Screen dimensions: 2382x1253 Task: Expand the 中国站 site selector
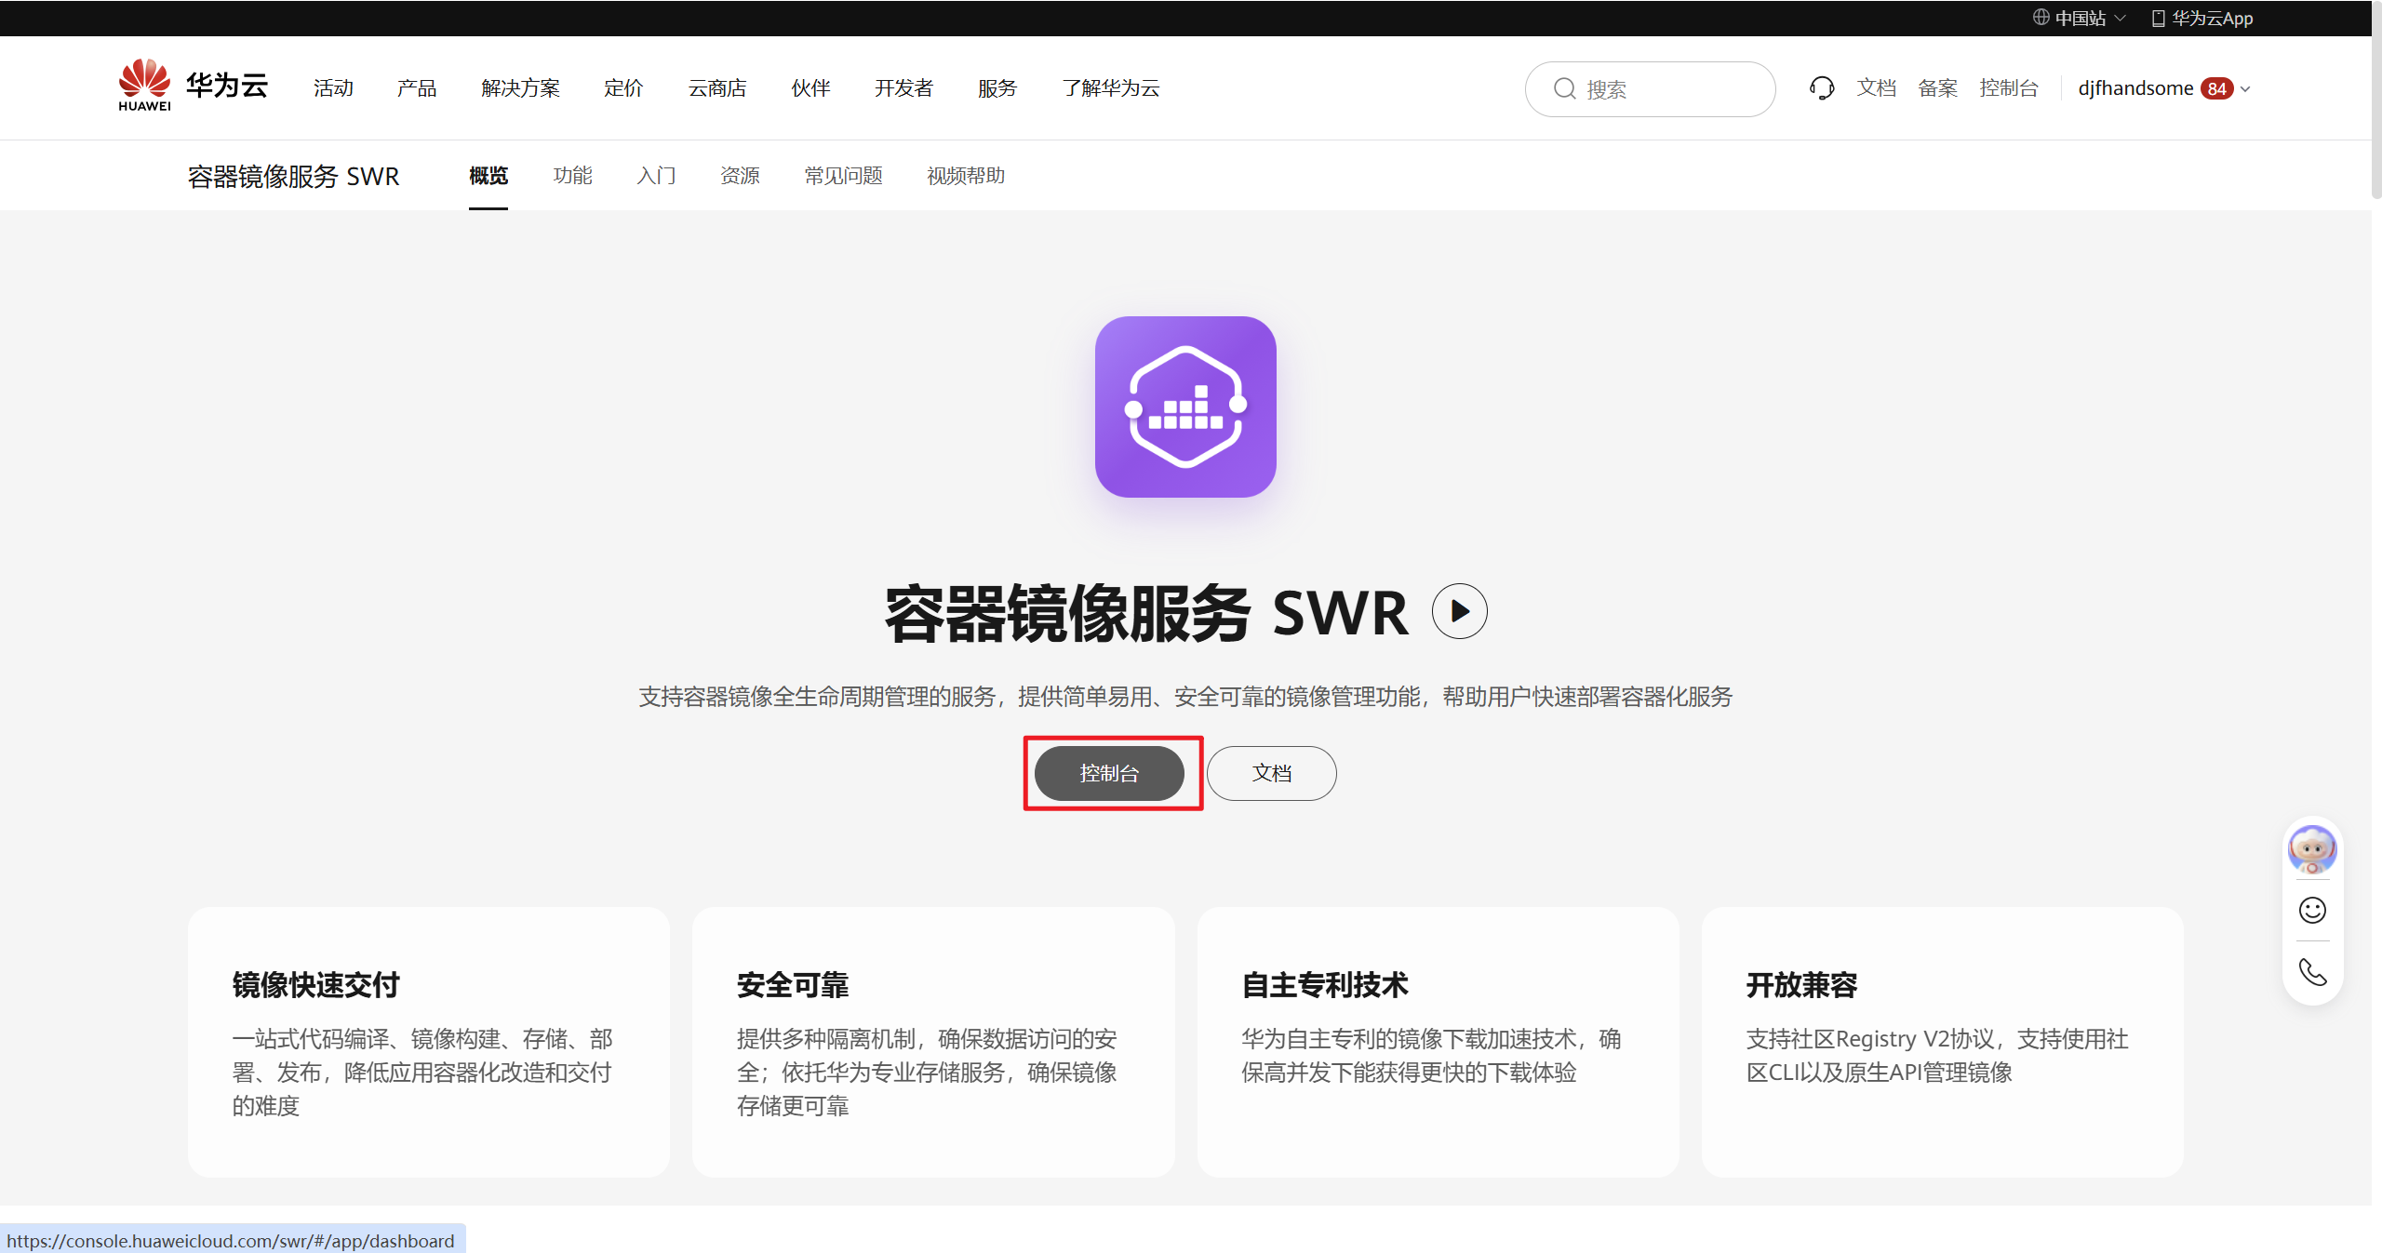pyautogui.click(x=2079, y=18)
